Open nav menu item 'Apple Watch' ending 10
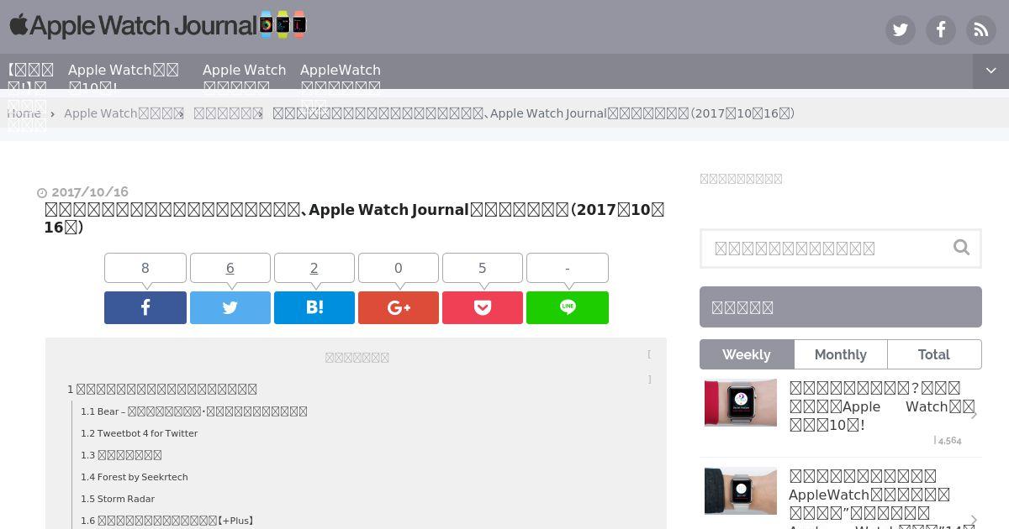This screenshot has height=529, width=1009. (124, 78)
